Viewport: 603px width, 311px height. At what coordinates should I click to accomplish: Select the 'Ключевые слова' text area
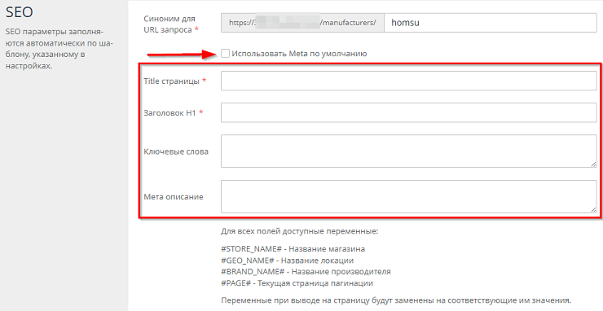pyautogui.click(x=409, y=151)
